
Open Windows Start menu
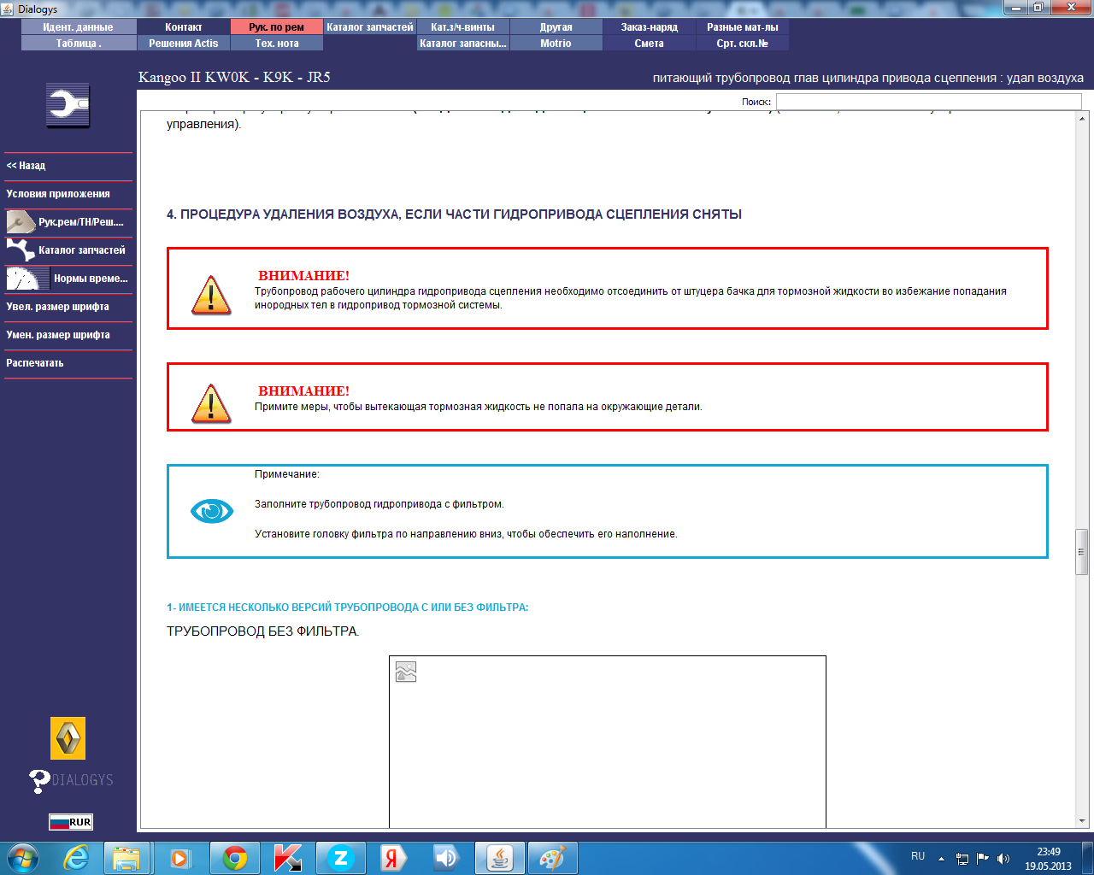[23, 858]
